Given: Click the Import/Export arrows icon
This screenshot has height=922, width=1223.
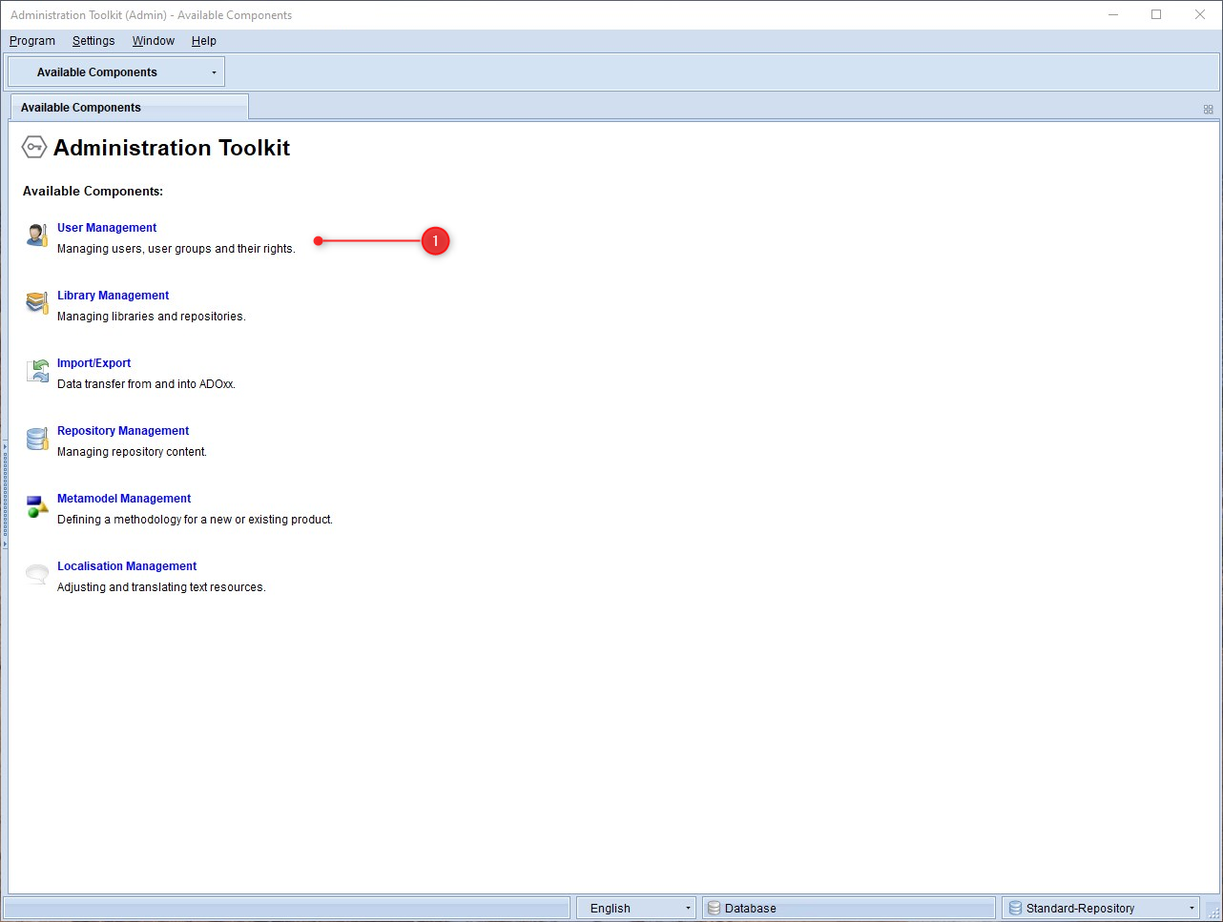Looking at the screenshot, I should pyautogui.click(x=37, y=371).
